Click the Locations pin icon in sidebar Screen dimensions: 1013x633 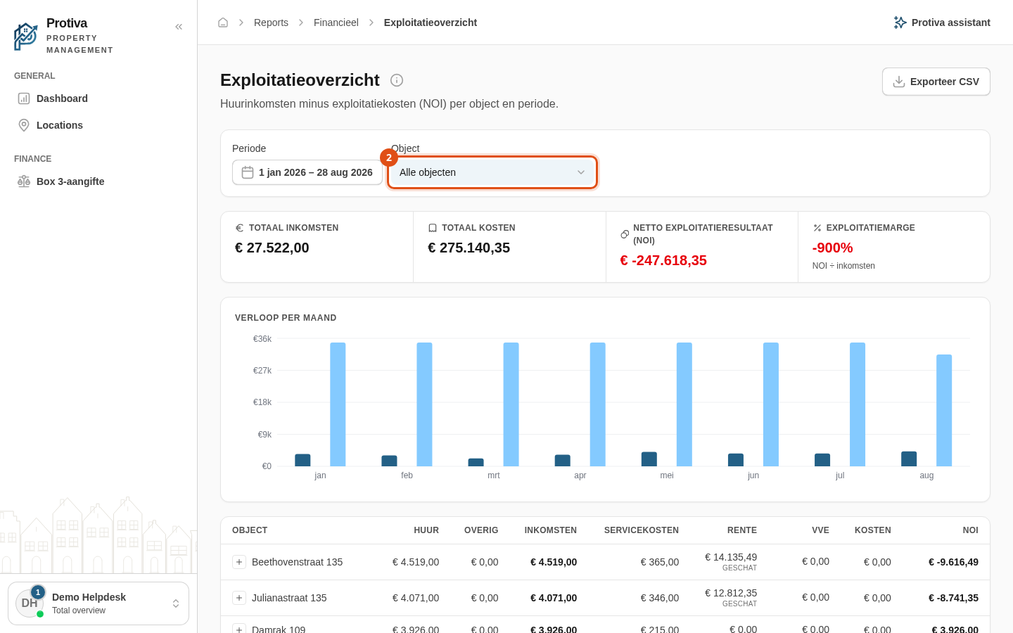pos(24,125)
